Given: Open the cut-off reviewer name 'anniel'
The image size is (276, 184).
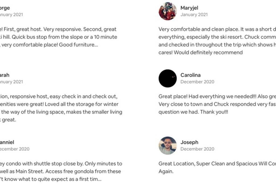Looking at the screenshot, I should tap(7, 142).
